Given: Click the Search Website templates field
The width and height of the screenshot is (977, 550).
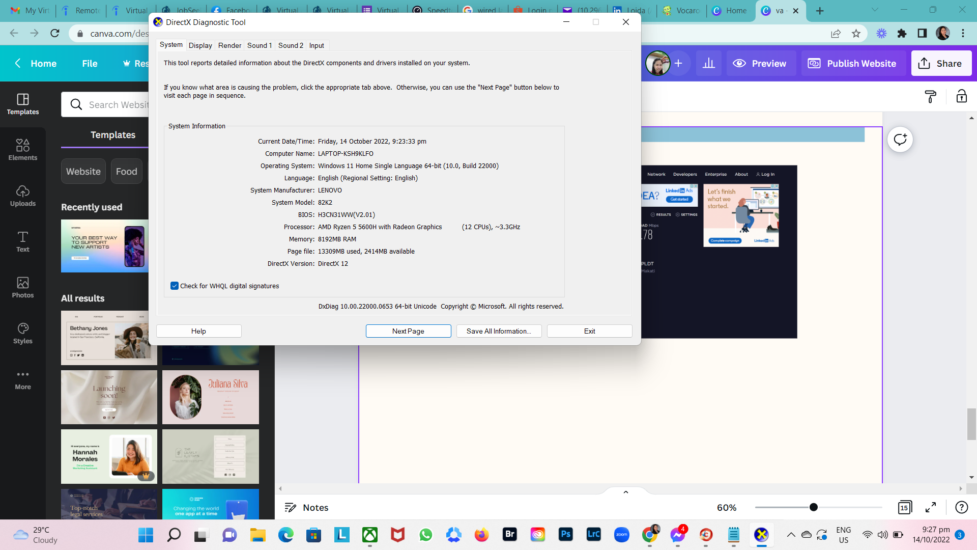Looking at the screenshot, I should (x=106, y=104).
